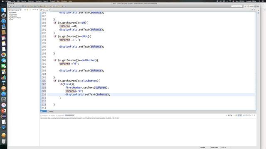Minimize the Console panel
The image size is (266, 149).
pyautogui.click(x=252, y=115)
